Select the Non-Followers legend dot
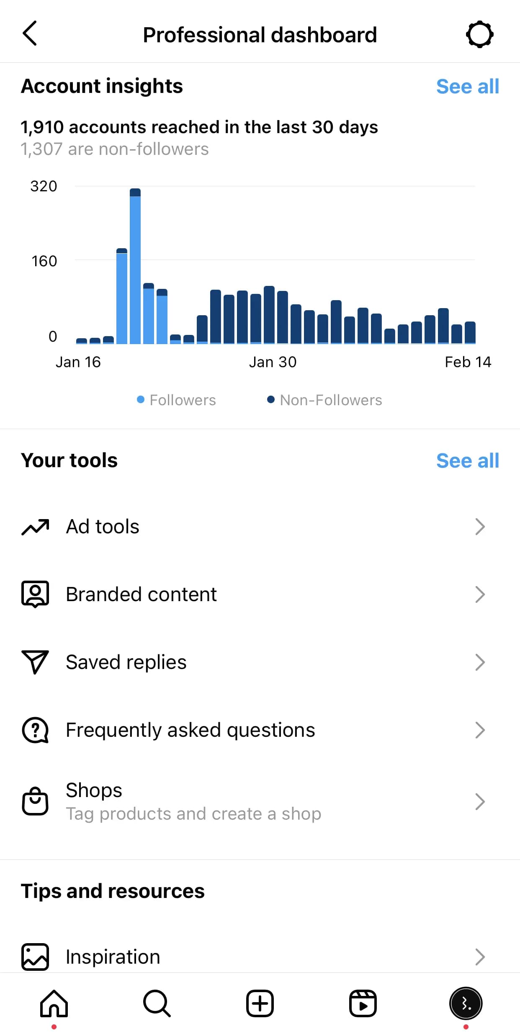 pyautogui.click(x=271, y=400)
